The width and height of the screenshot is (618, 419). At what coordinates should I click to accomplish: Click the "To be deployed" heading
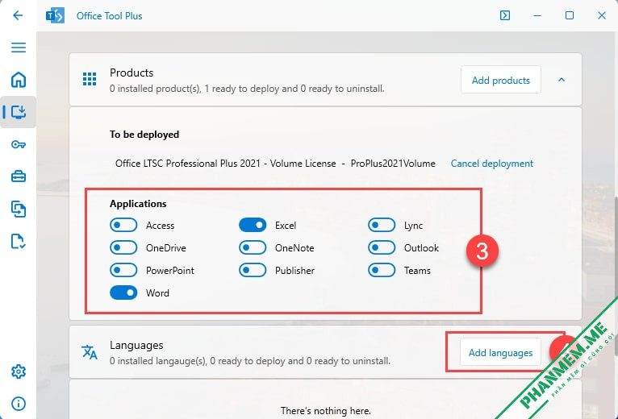(144, 135)
